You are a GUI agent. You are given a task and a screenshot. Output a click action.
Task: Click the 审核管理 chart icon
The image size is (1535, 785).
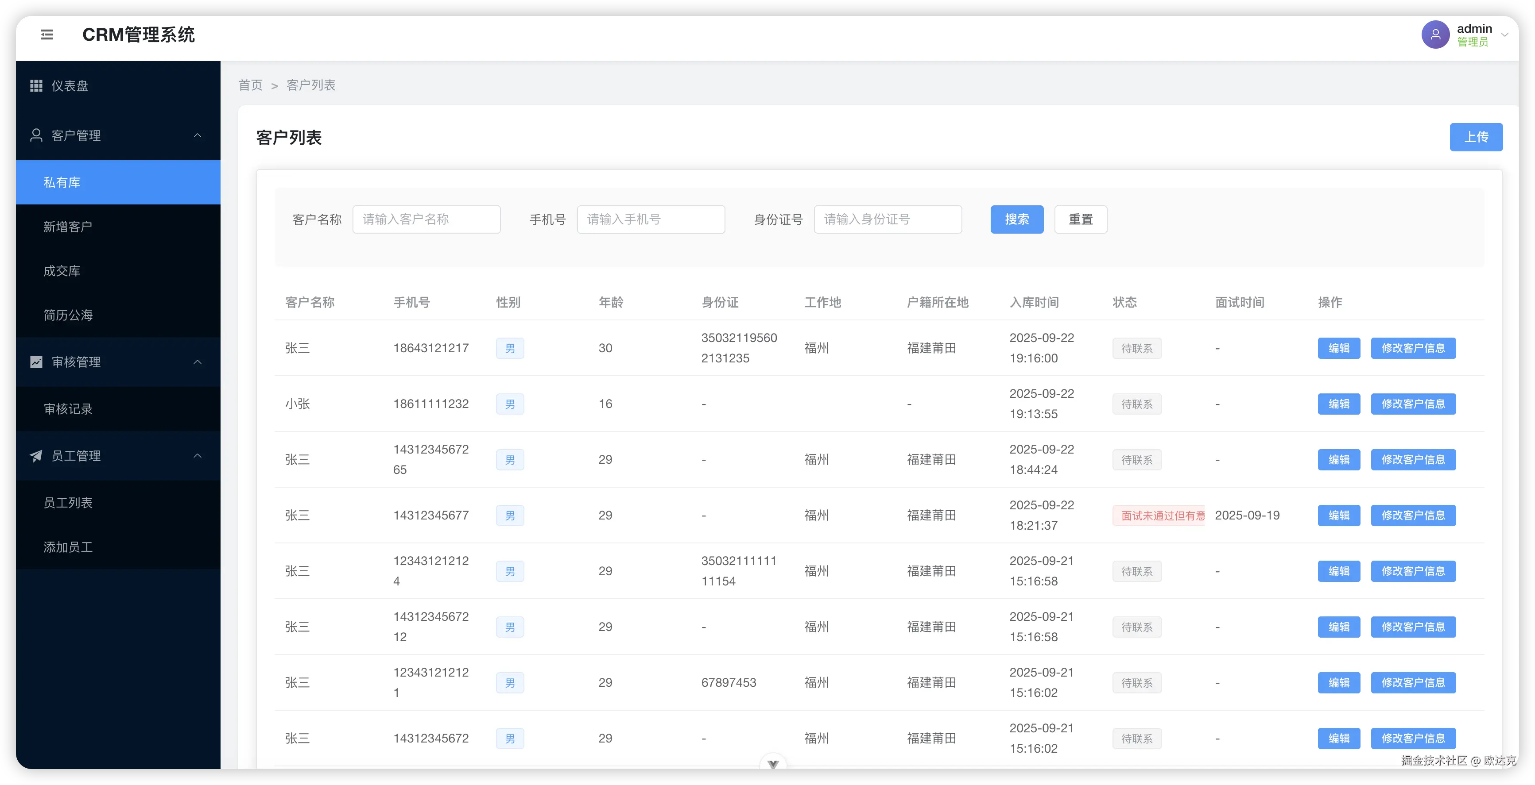point(36,362)
